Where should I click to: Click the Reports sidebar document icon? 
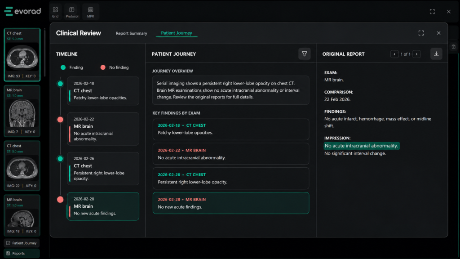point(8,254)
